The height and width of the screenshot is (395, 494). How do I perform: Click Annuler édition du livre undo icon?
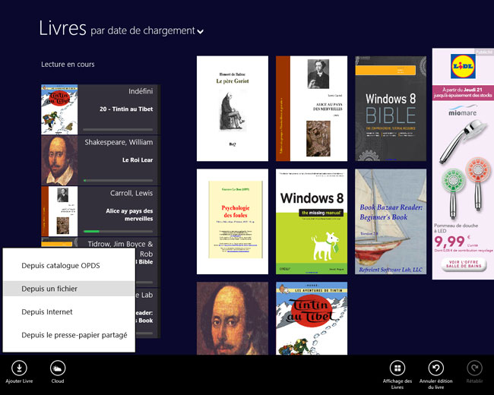click(x=435, y=368)
